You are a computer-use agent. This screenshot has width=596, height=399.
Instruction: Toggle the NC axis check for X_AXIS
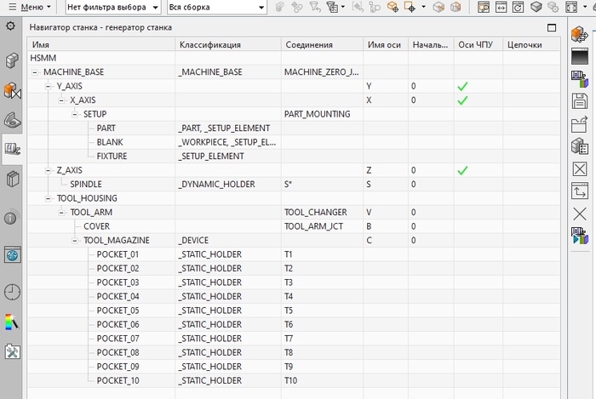(x=462, y=100)
